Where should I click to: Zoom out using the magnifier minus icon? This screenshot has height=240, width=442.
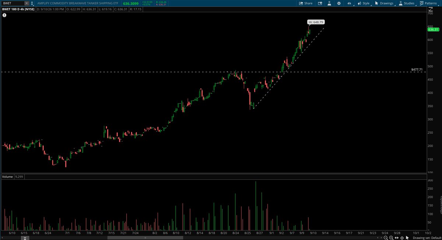(x=385, y=238)
